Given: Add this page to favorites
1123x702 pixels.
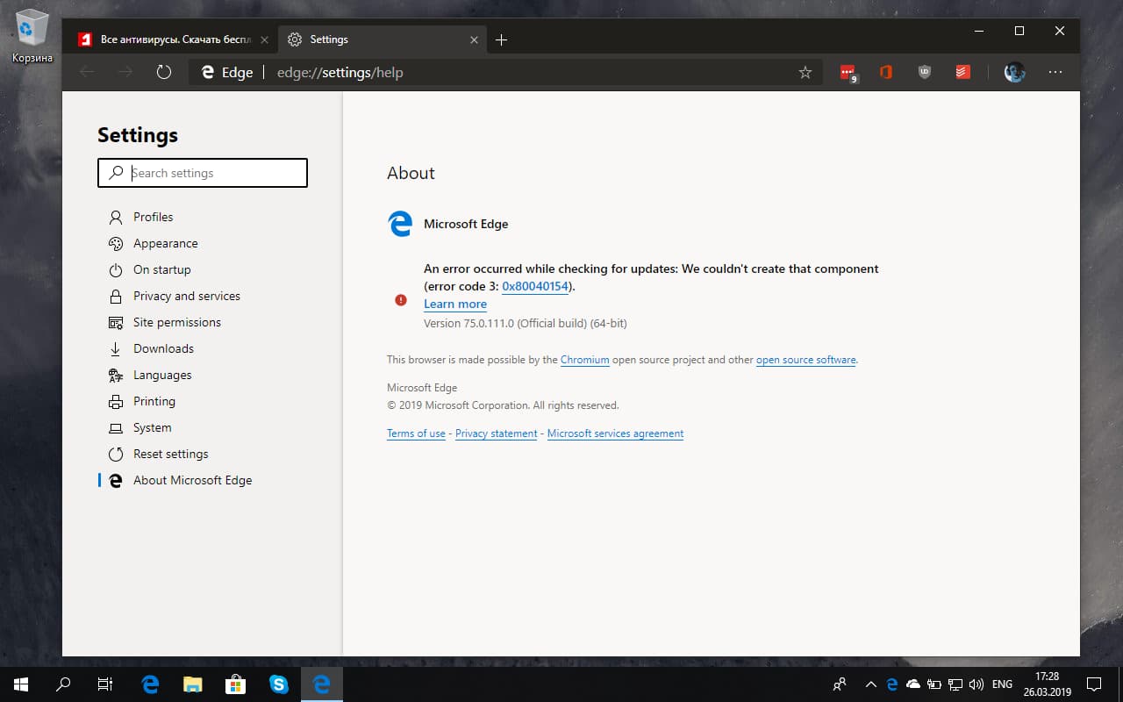Looking at the screenshot, I should pos(805,72).
